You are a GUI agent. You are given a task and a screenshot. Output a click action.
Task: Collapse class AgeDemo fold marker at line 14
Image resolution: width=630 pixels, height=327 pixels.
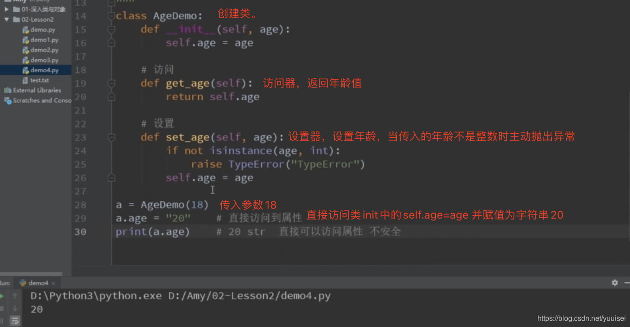pyautogui.click(x=111, y=16)
